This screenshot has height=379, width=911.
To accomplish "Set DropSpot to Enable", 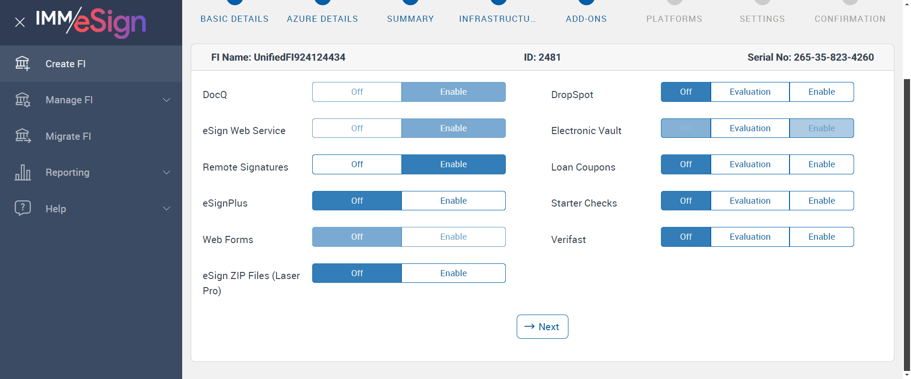I will 822,92.
